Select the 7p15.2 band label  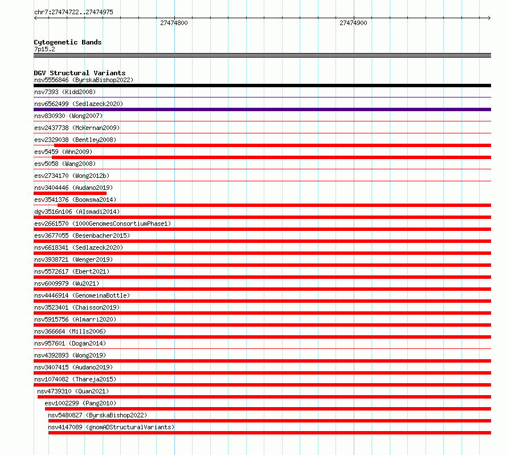click(x=44, y=49)
